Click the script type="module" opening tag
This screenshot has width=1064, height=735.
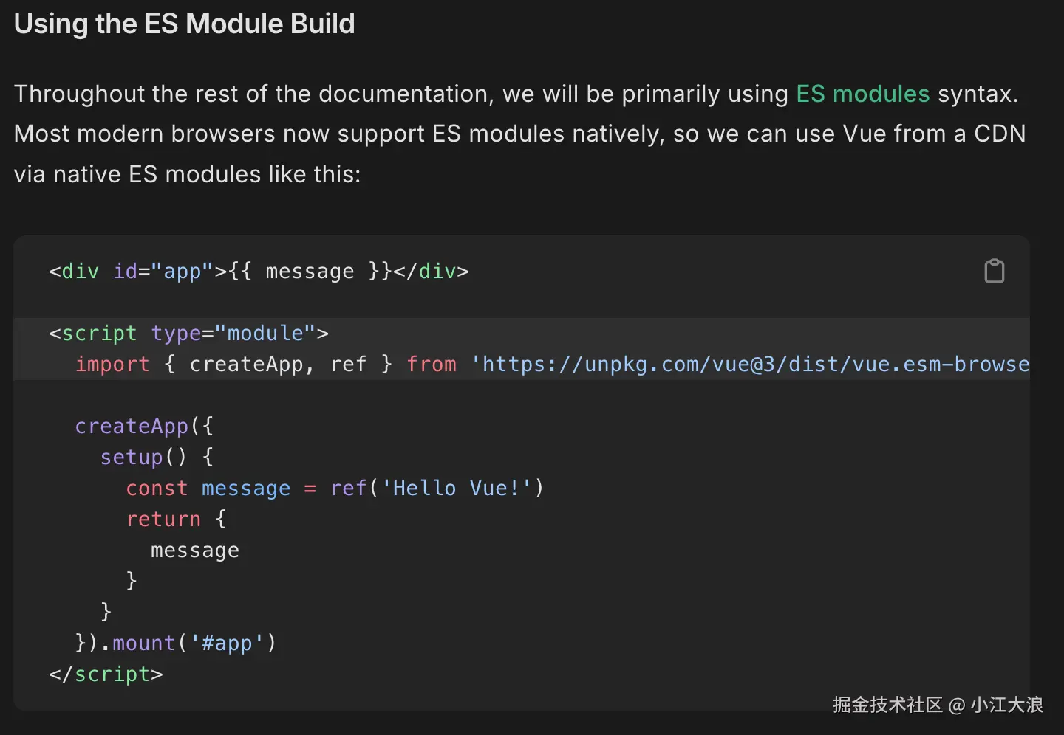[x=188, y=333]
